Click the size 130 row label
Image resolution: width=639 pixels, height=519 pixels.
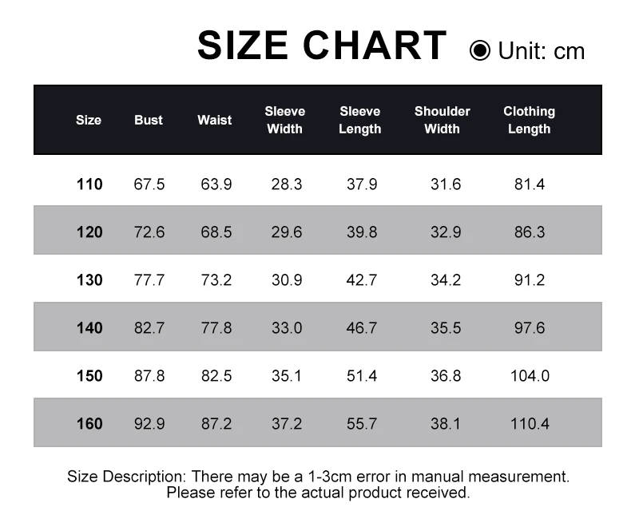click(89, 280)
